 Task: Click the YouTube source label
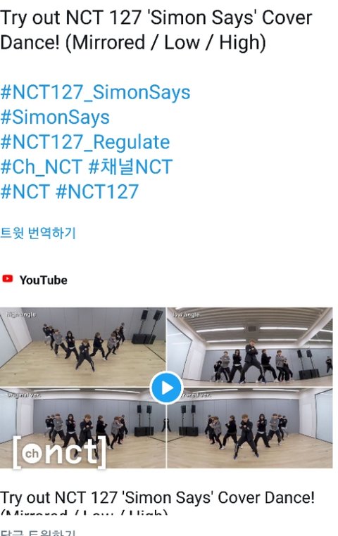tap(43, 280)
